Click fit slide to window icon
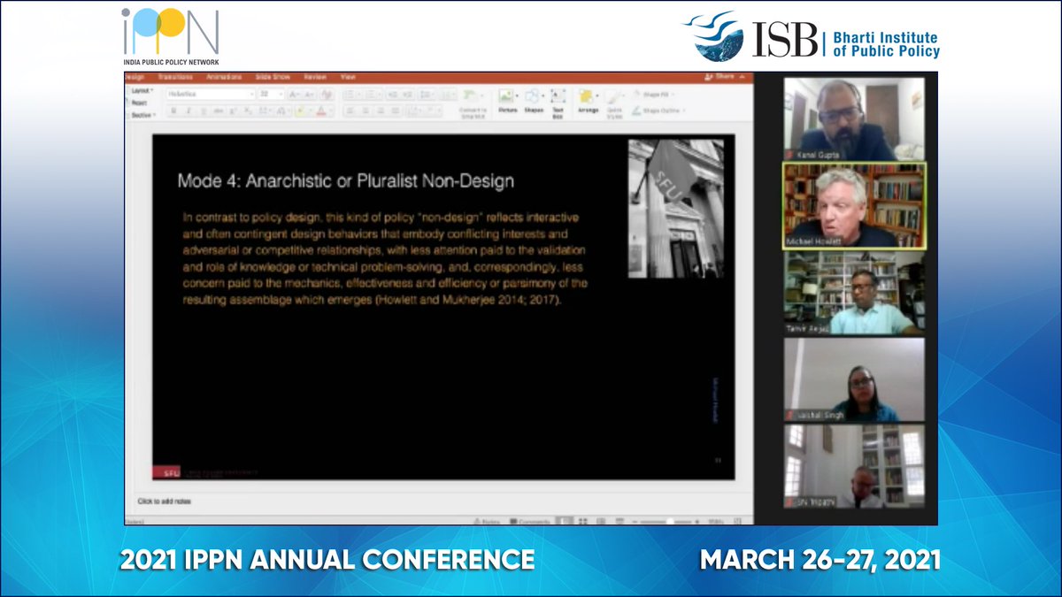This screenshot has width=1062, height=597. tap(738, 521)
